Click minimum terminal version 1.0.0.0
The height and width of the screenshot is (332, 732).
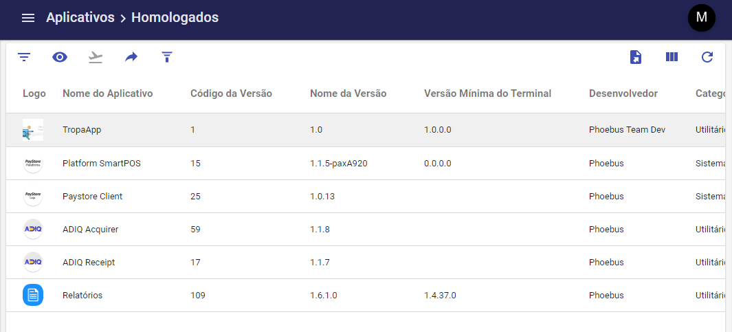coord(438,130)
